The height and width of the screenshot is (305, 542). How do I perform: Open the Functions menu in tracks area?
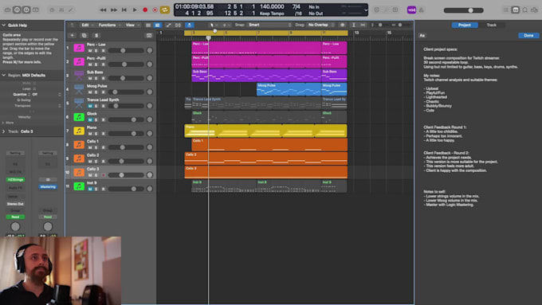point(109,25)
